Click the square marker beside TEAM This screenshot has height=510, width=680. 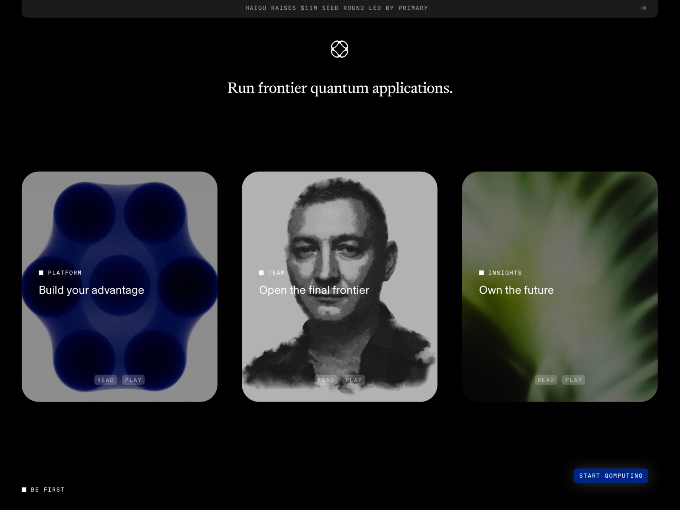point(261,272)
